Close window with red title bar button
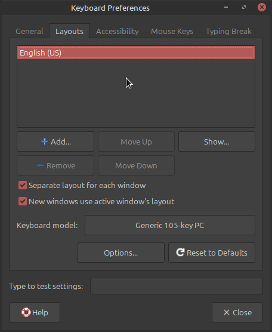The height and width of the screenshot is (332, 272). pos(262,7)
